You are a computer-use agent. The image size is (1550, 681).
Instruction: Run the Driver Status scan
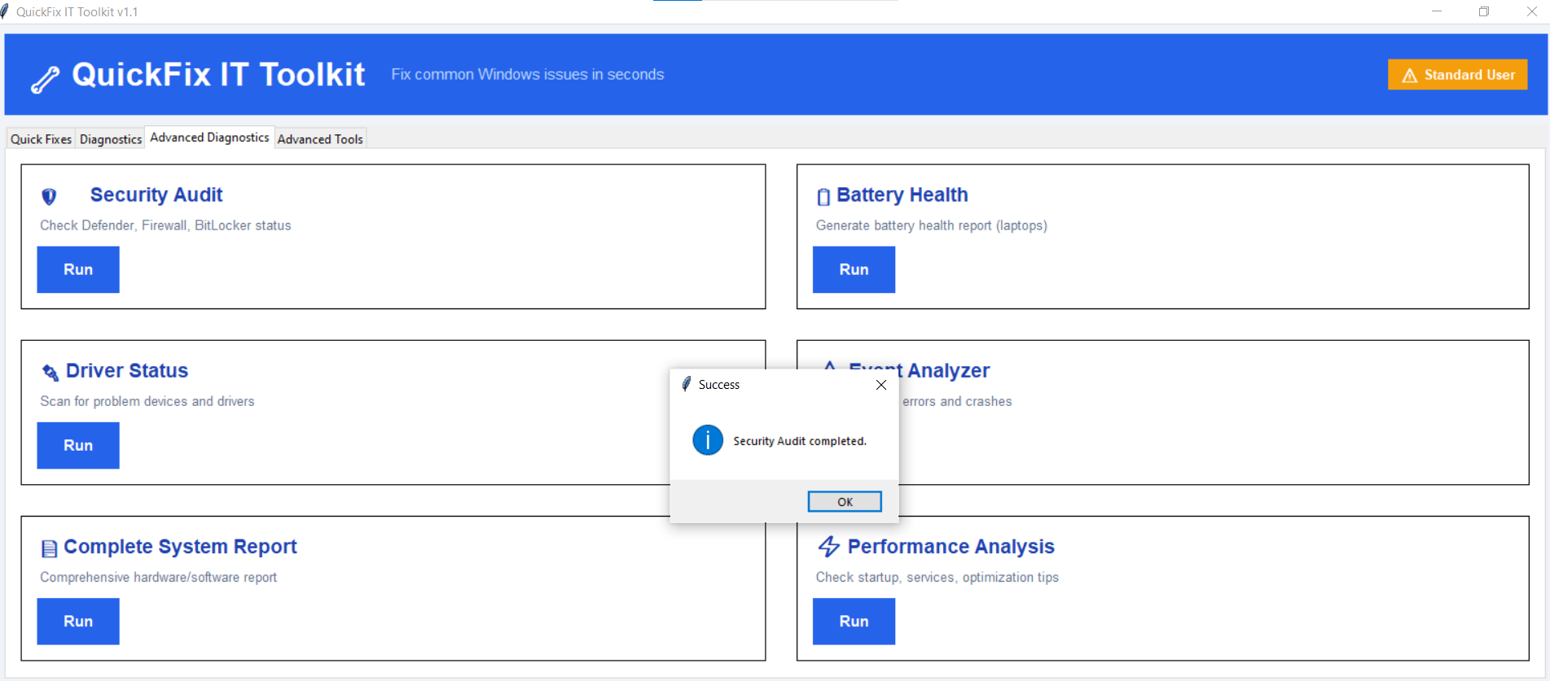tap(78, 445)
